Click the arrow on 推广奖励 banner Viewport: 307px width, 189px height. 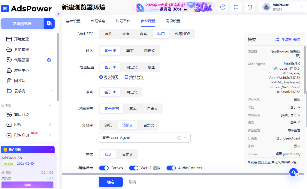50,150
